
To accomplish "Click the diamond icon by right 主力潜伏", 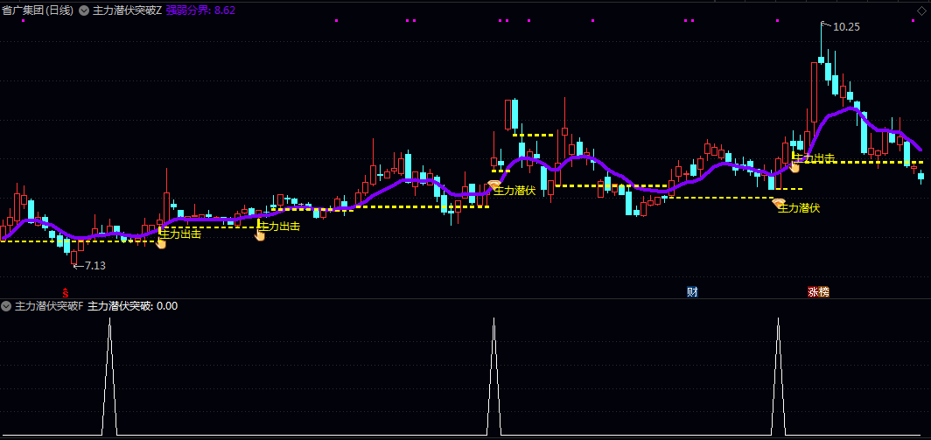I will (778, 203).
